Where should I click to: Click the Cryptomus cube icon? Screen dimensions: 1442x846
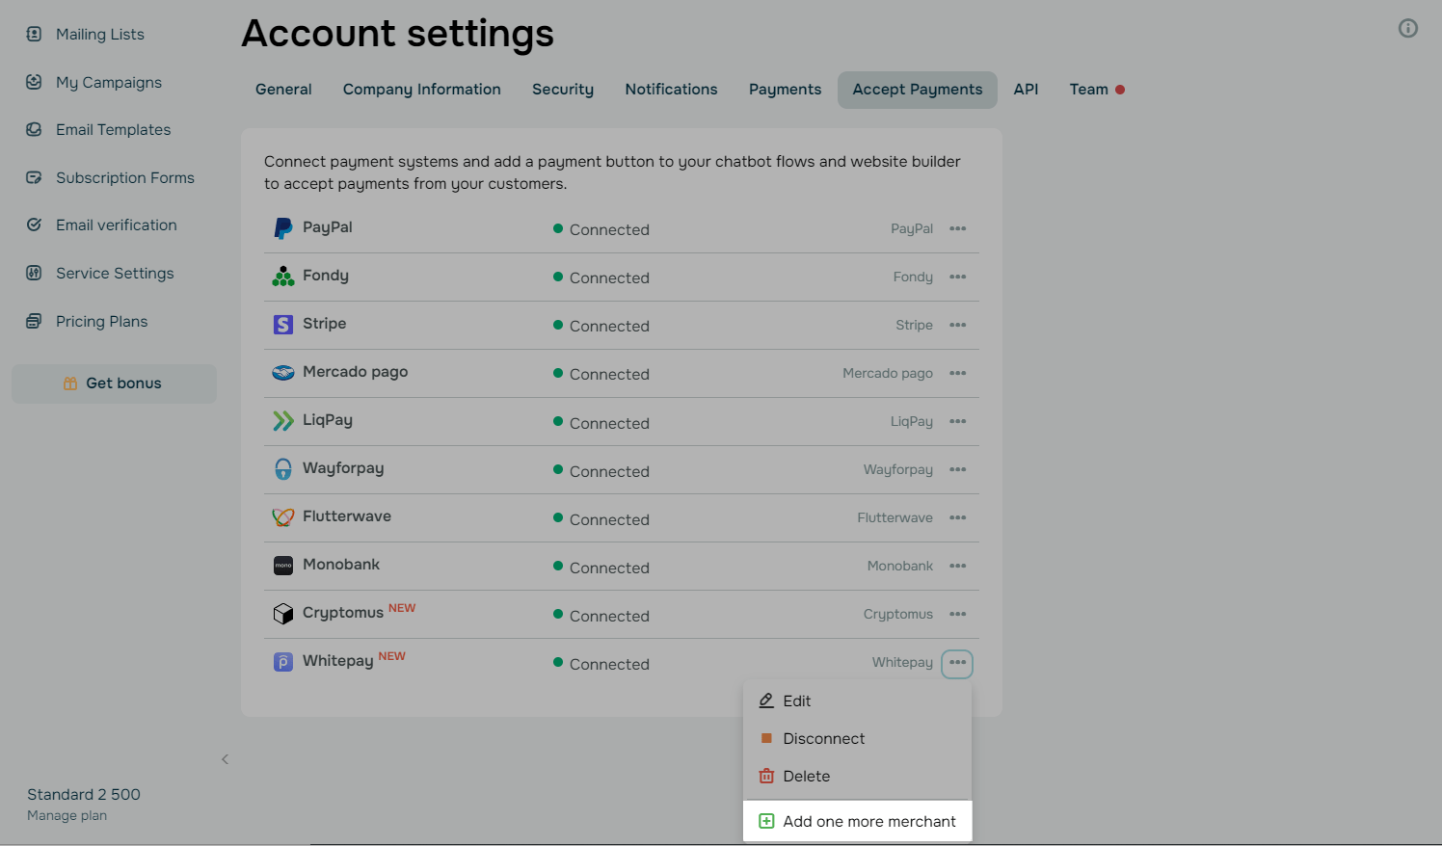coord(282,614)
